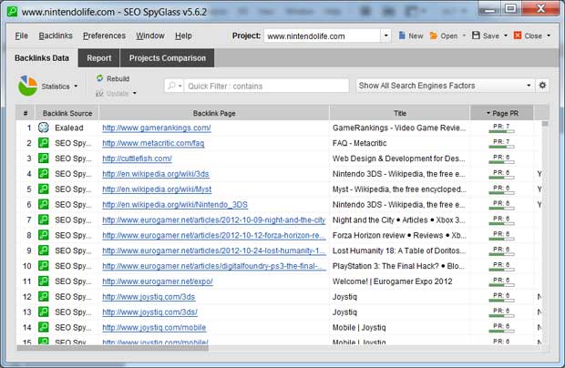Expand the Statistics dropdown arrow
The height and width of the screenshot is (368, 565).
pyautogui.click(x=76, y=86)
